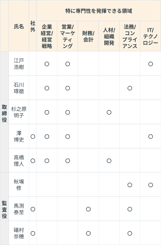Click the 人材/組織開発 column header
Screen dimensions: 161x245
point(109,36)
